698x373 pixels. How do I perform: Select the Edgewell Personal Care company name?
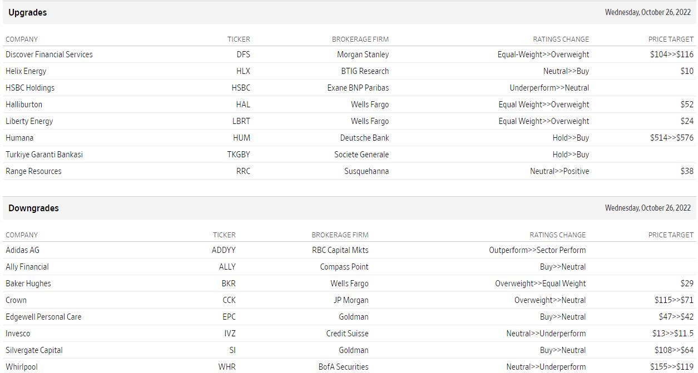43,317
